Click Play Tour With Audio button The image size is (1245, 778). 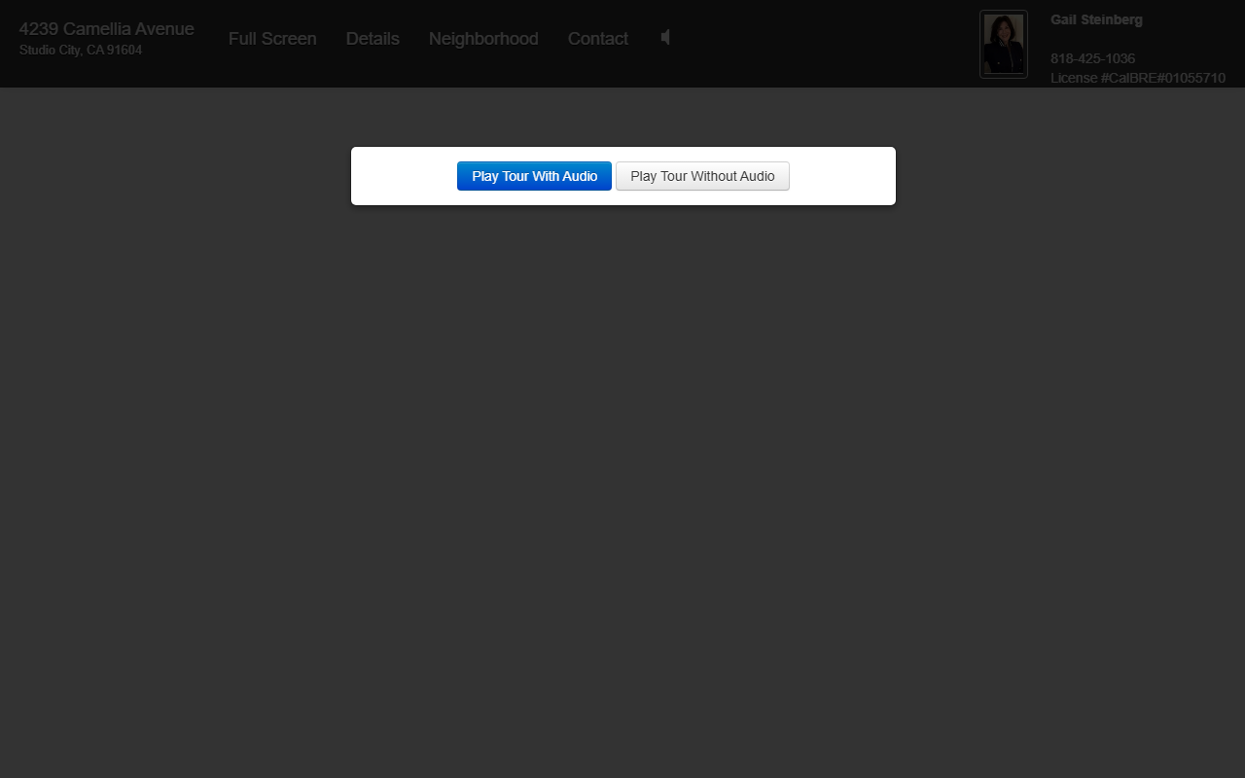click(x=534, y=176)
